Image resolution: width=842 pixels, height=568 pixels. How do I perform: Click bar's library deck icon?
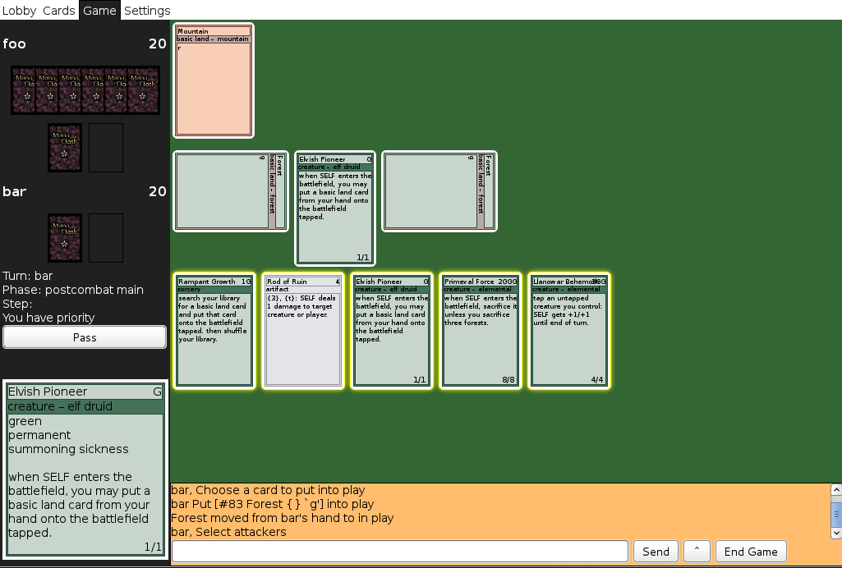(x=65, y=238)
